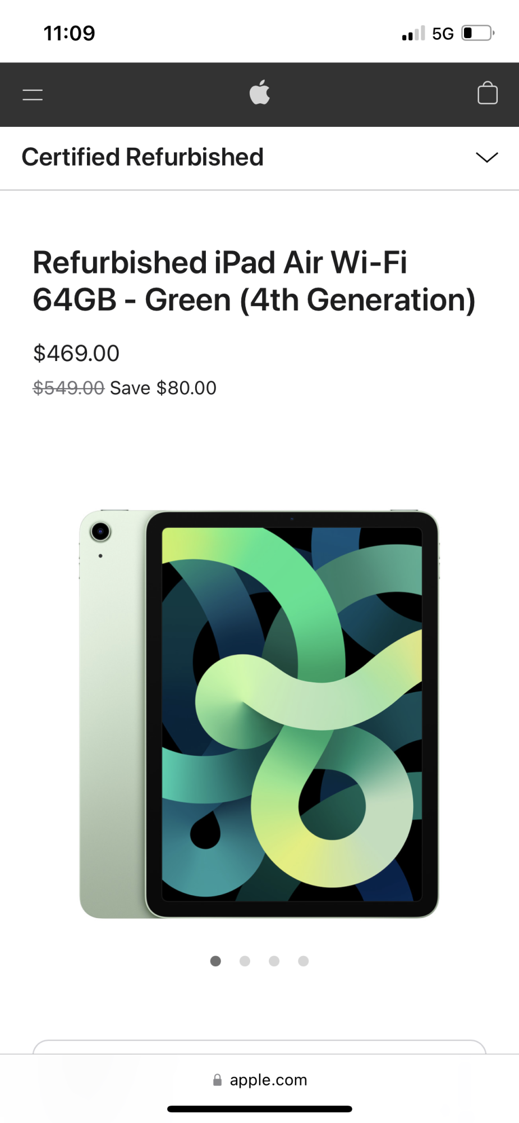The image size is (519, 1123).
Task: Tap the Refurbished iPad Air product title
Action: 254,281
